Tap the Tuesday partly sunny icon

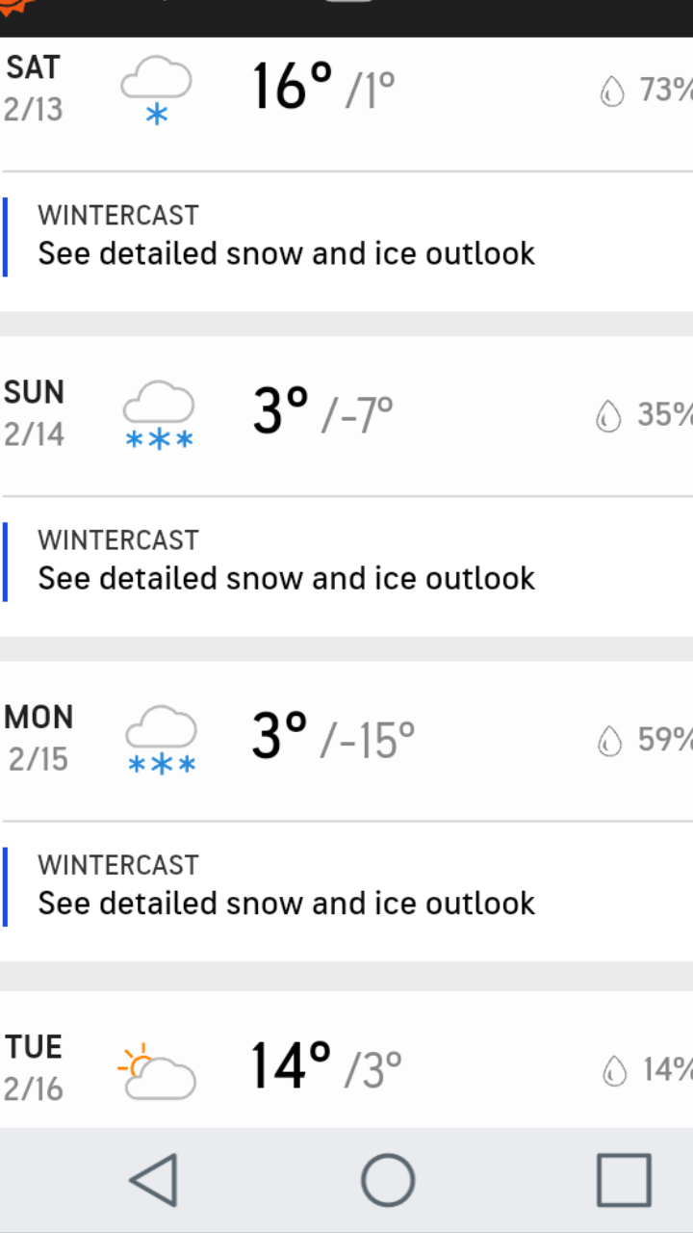pyautogui.click(x=157, y=1070)
